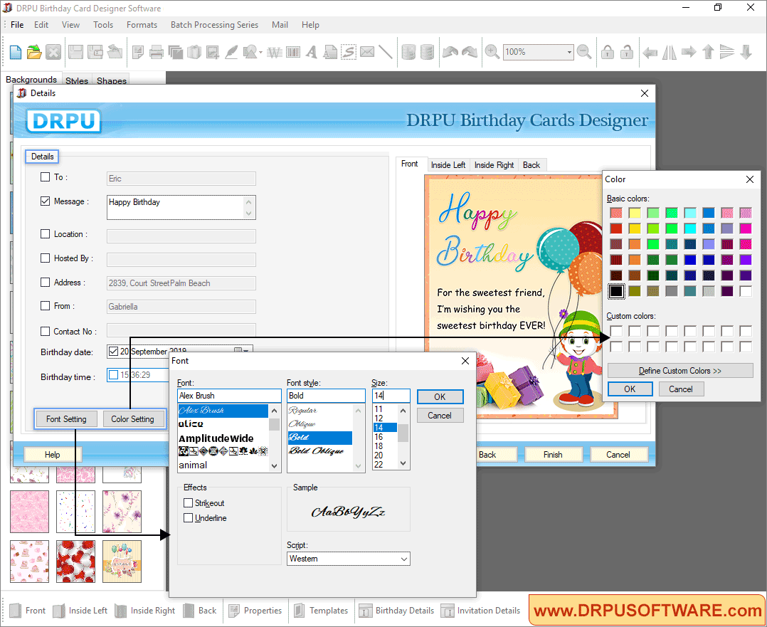The height and width of the screenshot is (627, 767).
Task: Click the envelope mail icon
Action: pyautogui.click(x=367, y=52)
